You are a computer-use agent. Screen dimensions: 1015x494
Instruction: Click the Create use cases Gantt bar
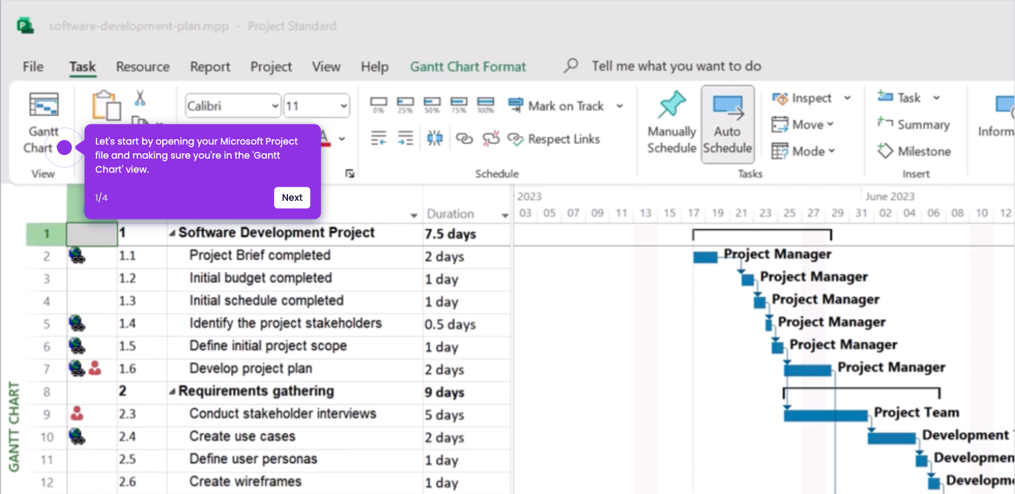coord(892,438)
